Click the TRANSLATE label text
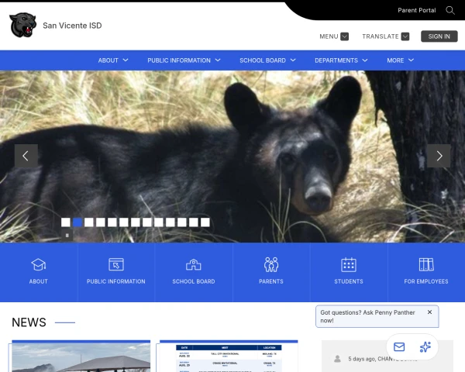Screen dimensions: 465x372 pos(381,36)
